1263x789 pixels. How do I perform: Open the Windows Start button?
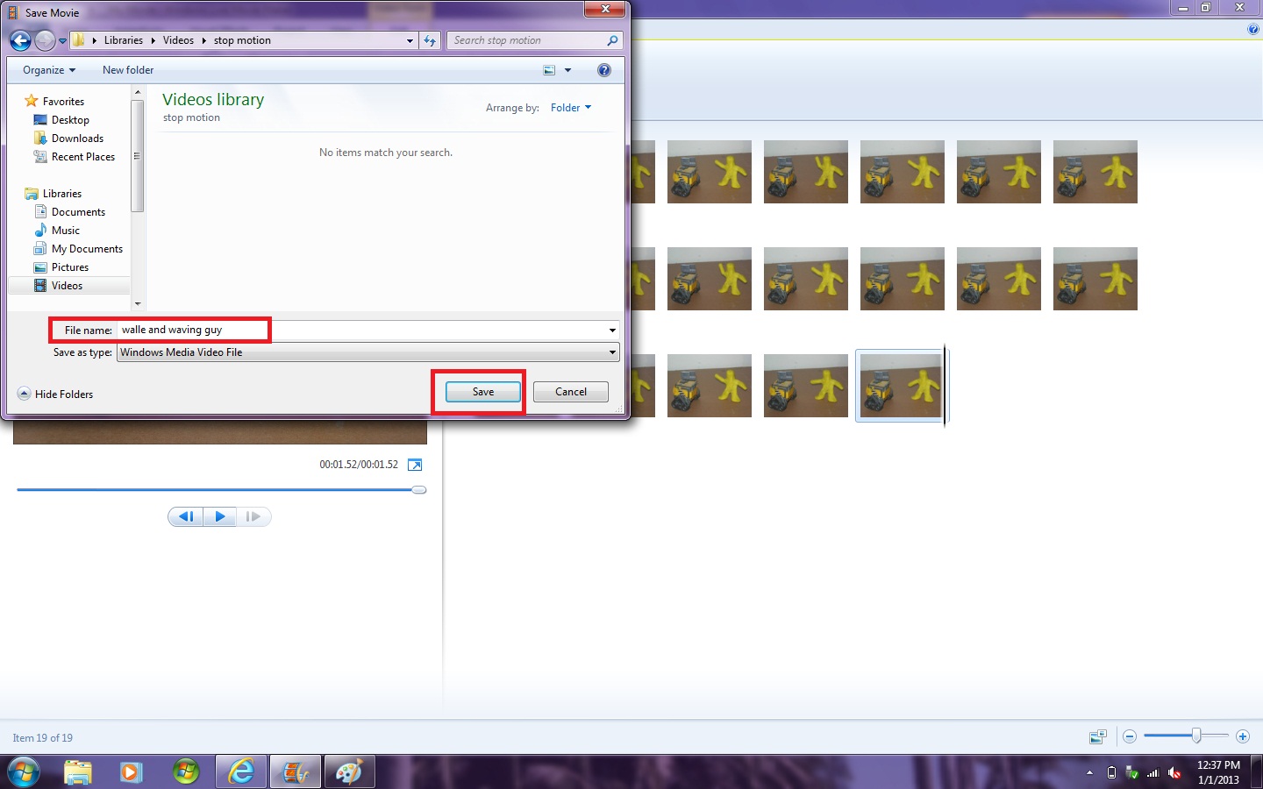(x=24, y=772)
